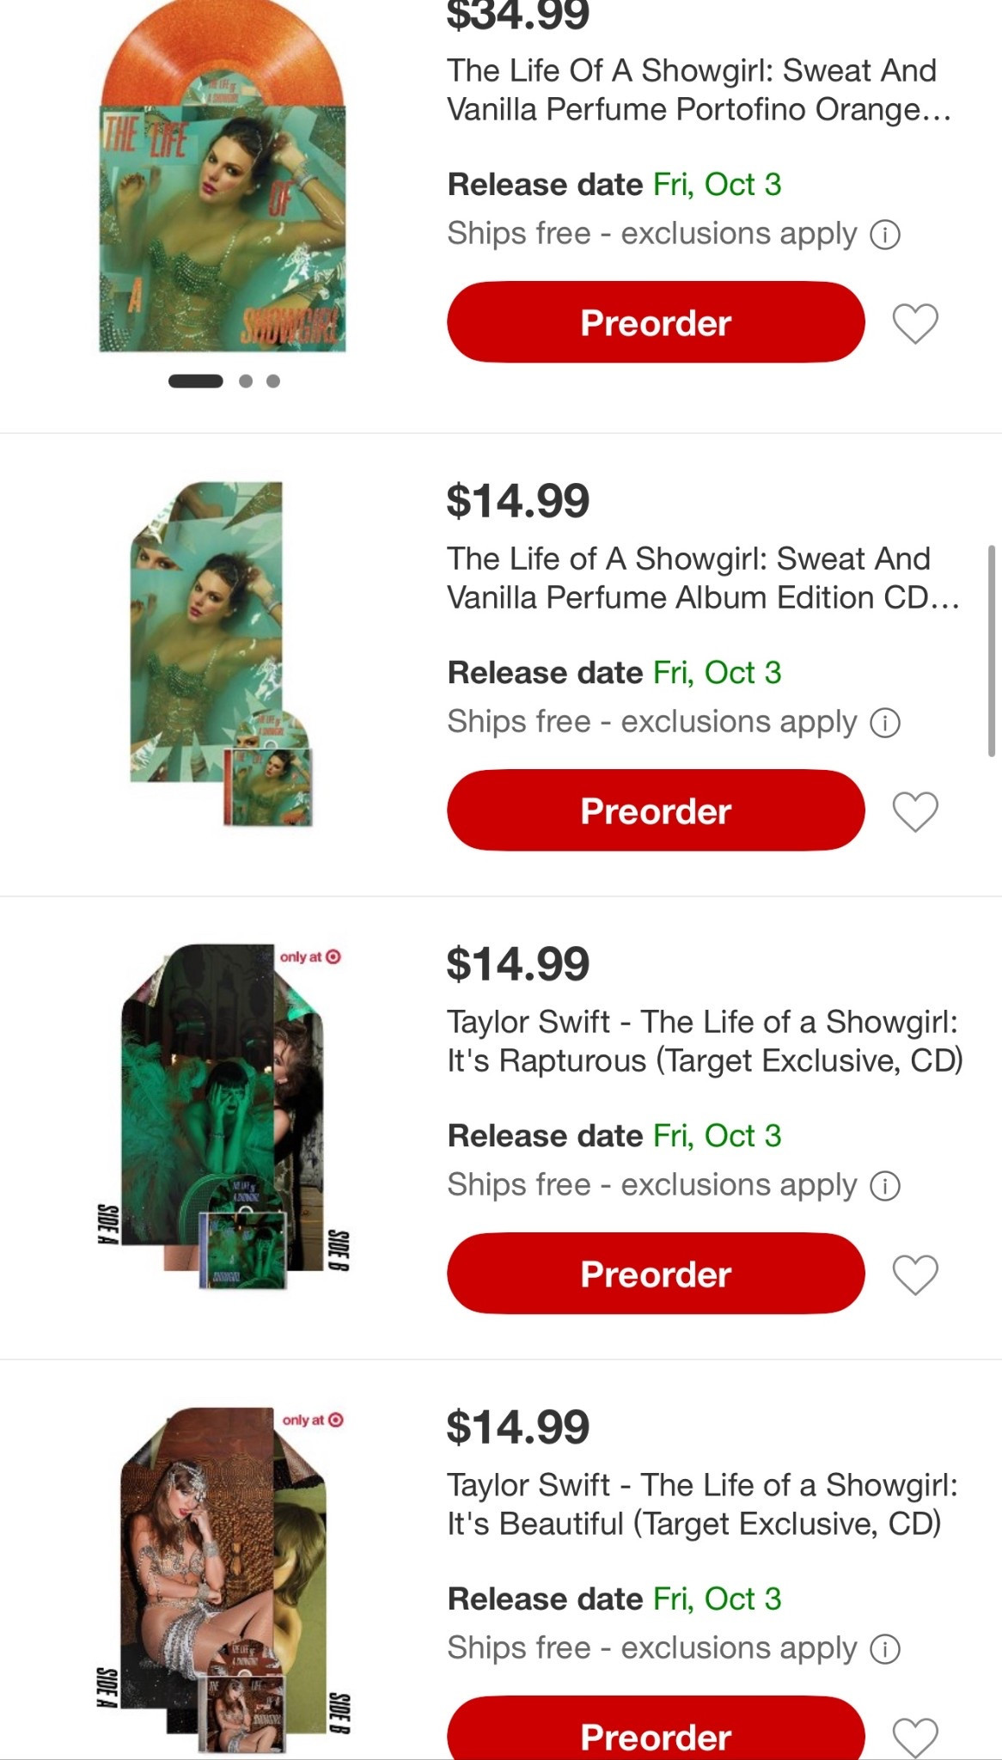This screenshot has width=1002, height=1760.
Task: Open shipping info icon for It's Beautiful CD
Action: (x=885, y=1648)
